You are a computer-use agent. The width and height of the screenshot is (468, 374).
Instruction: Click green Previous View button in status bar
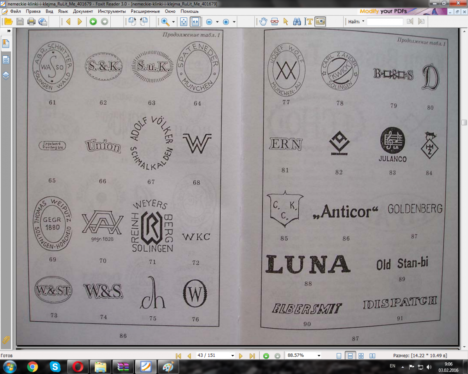click(x=266, y=356)
